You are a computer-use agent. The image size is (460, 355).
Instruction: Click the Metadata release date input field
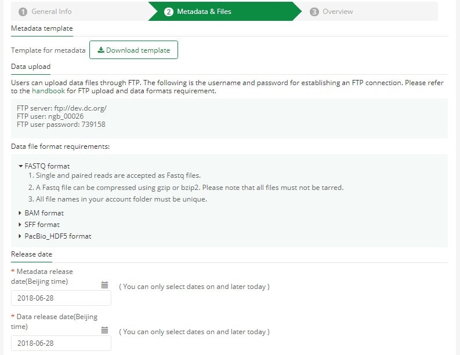(61, 298)
